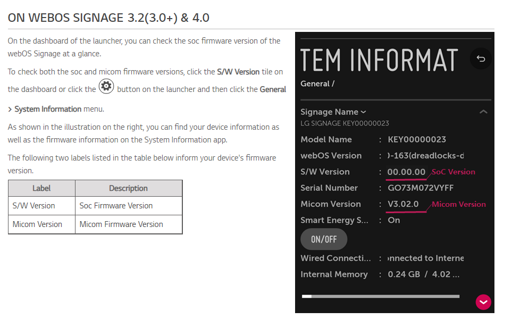512x328 pixels.
Task: Toggle the Smart Energy Saving ON/OFF button
Action: (x=324, y=239)
